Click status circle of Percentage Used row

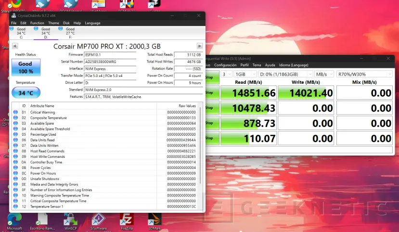pyautogui.click(x=15, y=134)
